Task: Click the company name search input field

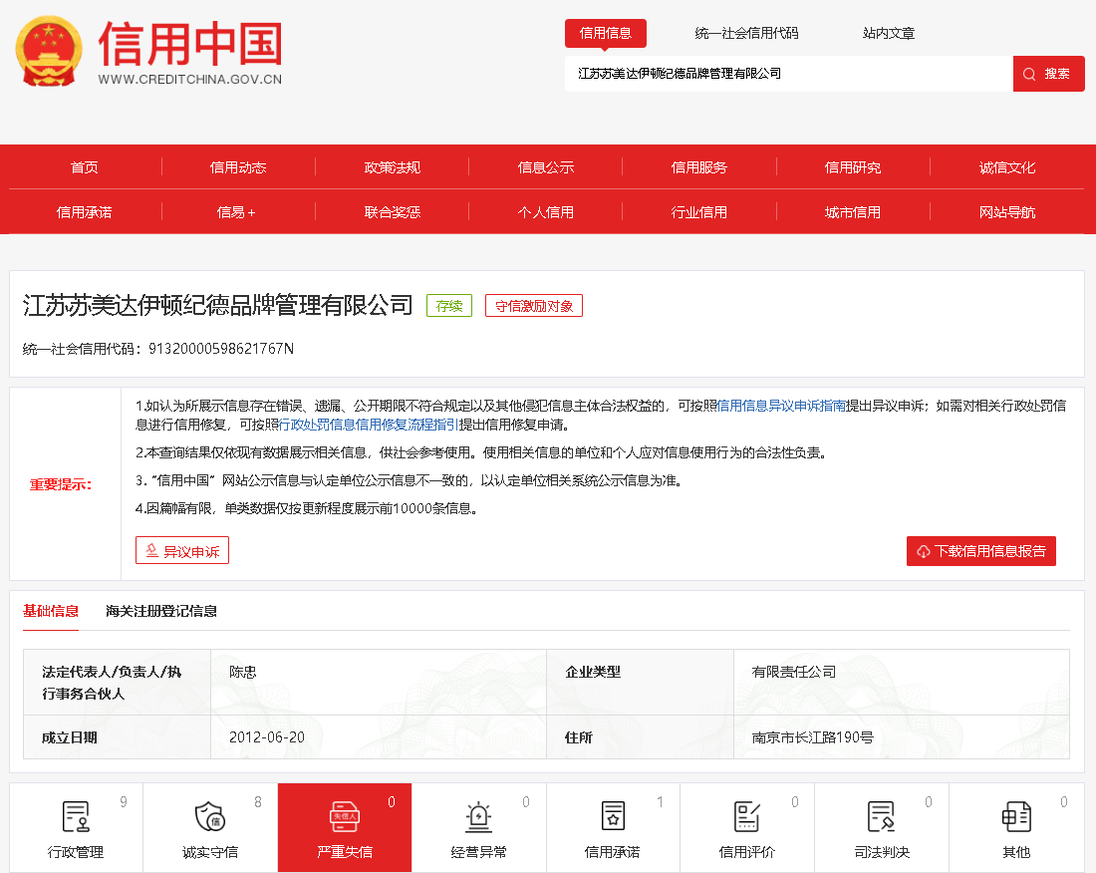Action: point(788,74)
